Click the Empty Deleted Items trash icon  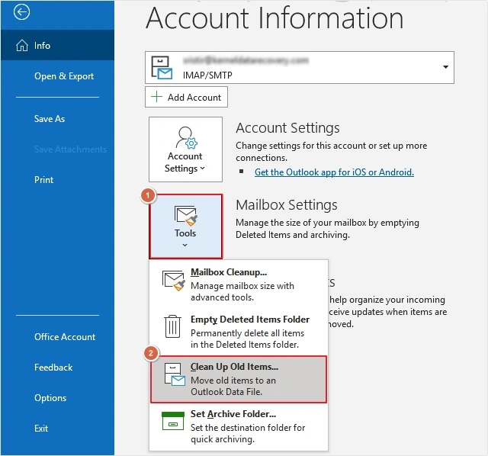tap(172, 326)
